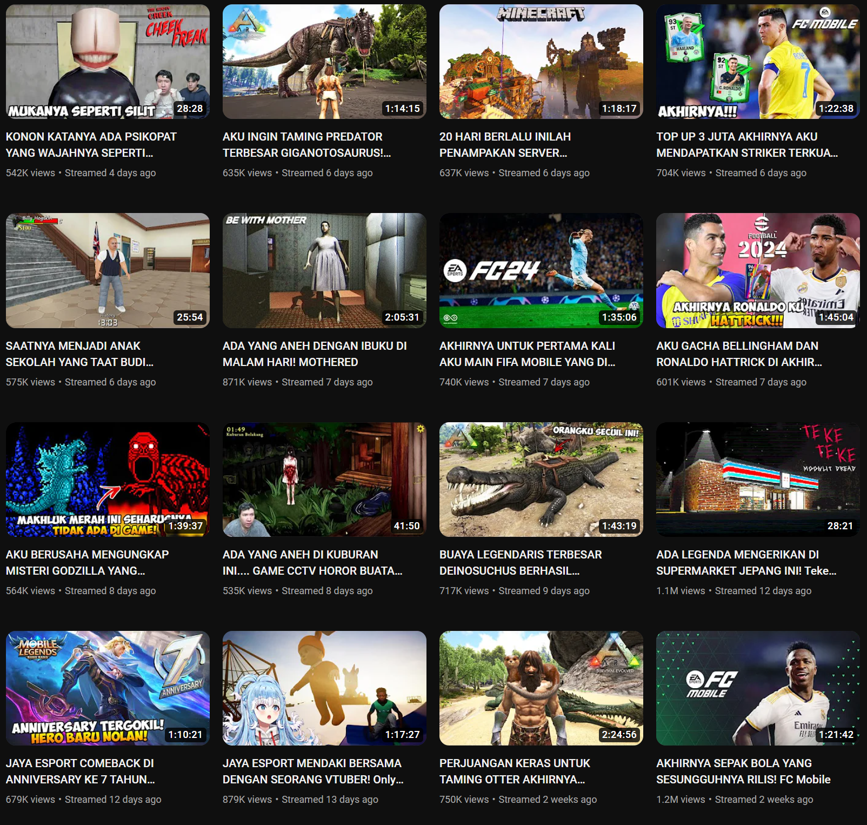Open the school hallway game thumbnail (25:54)
867x825 pixels.
click(x=108, y=270)
